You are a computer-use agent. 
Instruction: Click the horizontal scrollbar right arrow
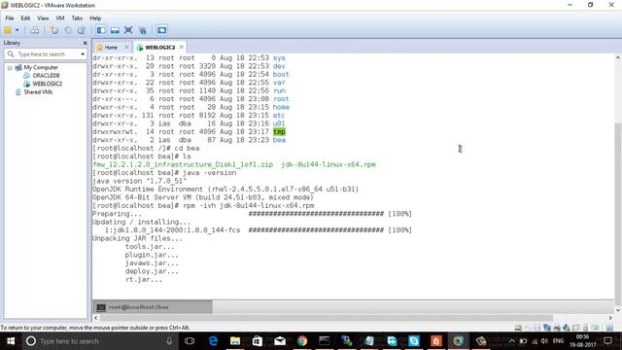(610, 318)
